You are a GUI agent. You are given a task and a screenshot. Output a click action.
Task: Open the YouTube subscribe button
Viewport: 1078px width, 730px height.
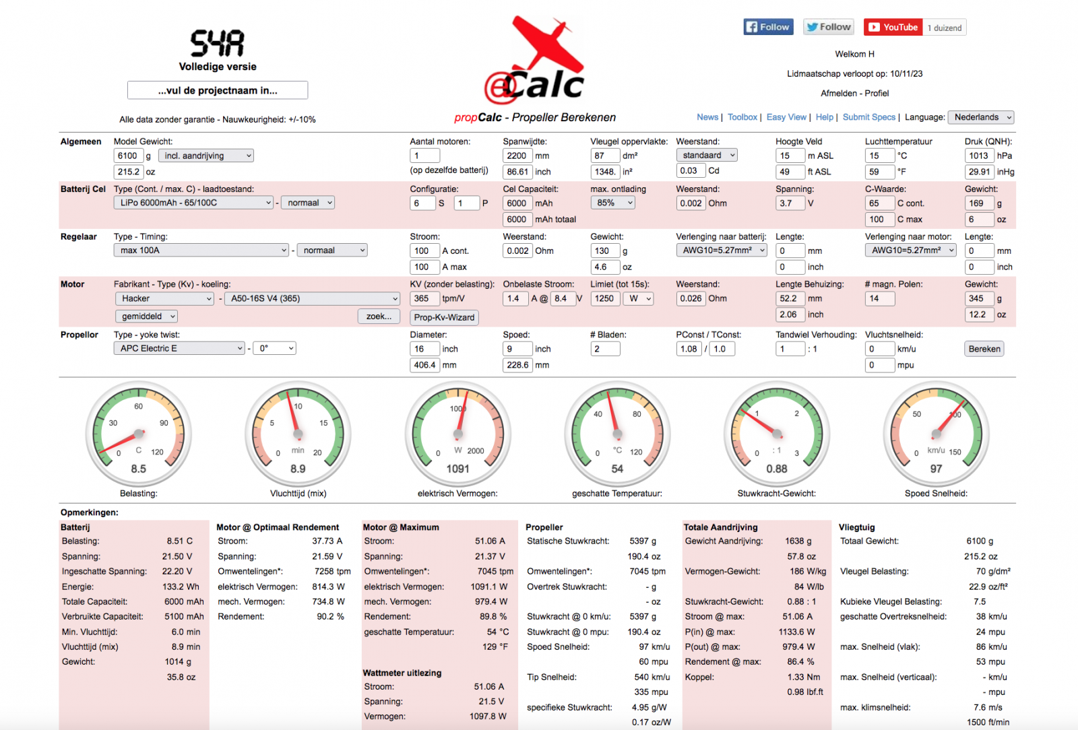click(893, 27)
